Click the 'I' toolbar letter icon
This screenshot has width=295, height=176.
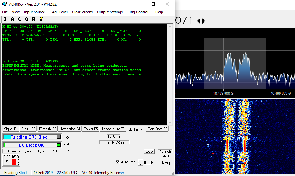5,19
